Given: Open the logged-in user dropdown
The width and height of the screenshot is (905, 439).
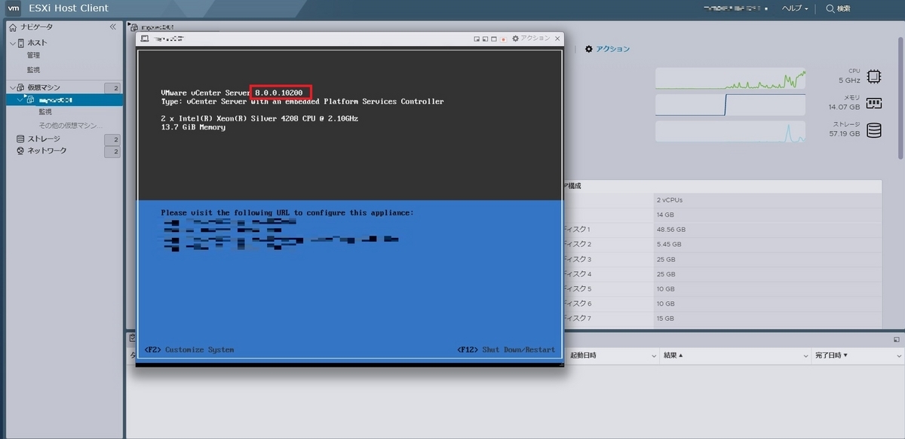Looking at the screenshot, I should coord(736,8).
